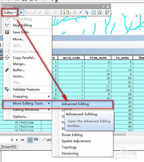Viewport: 144px width, 162px height.
Task: Show selected records table view button
Action: pos(36,139)
